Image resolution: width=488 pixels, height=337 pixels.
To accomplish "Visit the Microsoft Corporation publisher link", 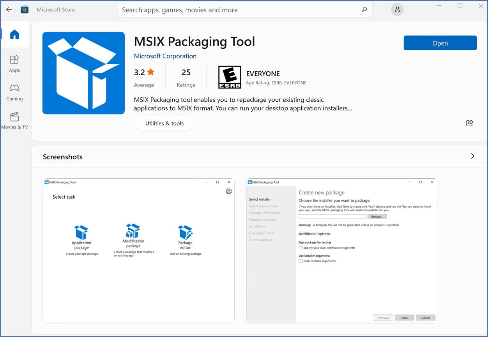I will 165,56.
